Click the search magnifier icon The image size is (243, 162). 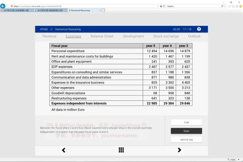(x=222, y=6)
